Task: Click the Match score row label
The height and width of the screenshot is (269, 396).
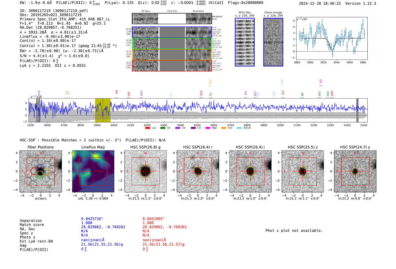Action: pos(32,225)
